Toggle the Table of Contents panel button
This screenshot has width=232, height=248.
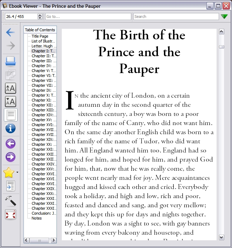(11, 115)
